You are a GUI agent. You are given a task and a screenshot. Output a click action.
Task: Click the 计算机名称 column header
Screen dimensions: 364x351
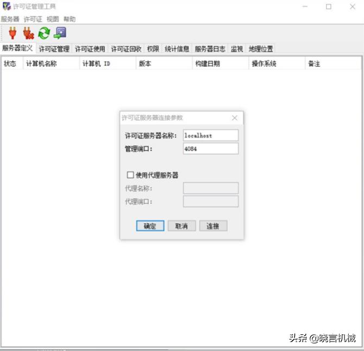51,63
